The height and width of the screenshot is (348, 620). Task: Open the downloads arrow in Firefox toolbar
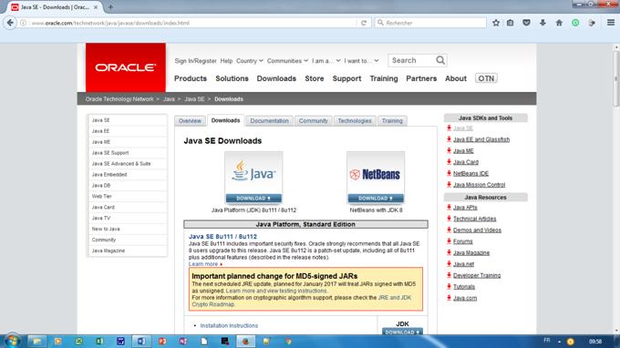pyautogui.click(x=542, y=23)
